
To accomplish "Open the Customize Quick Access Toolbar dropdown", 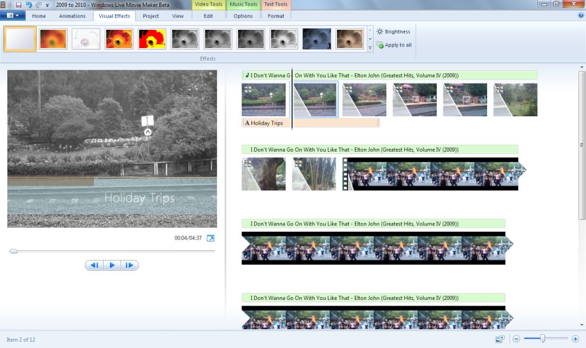I will (47, 5).
